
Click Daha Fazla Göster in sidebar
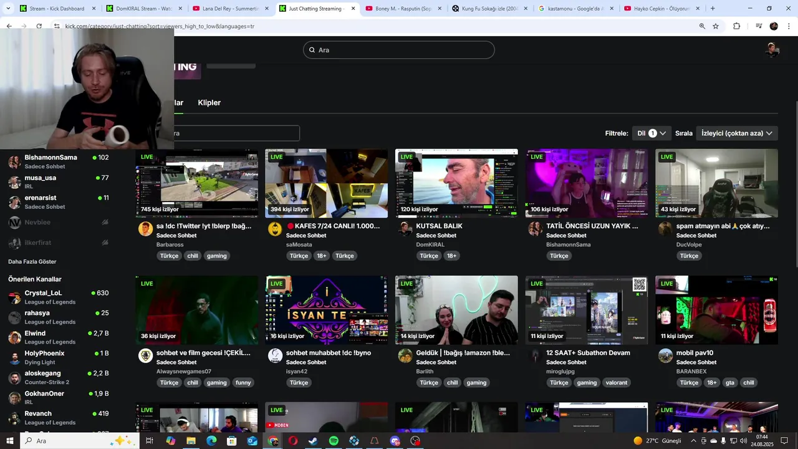coord(32,262)
